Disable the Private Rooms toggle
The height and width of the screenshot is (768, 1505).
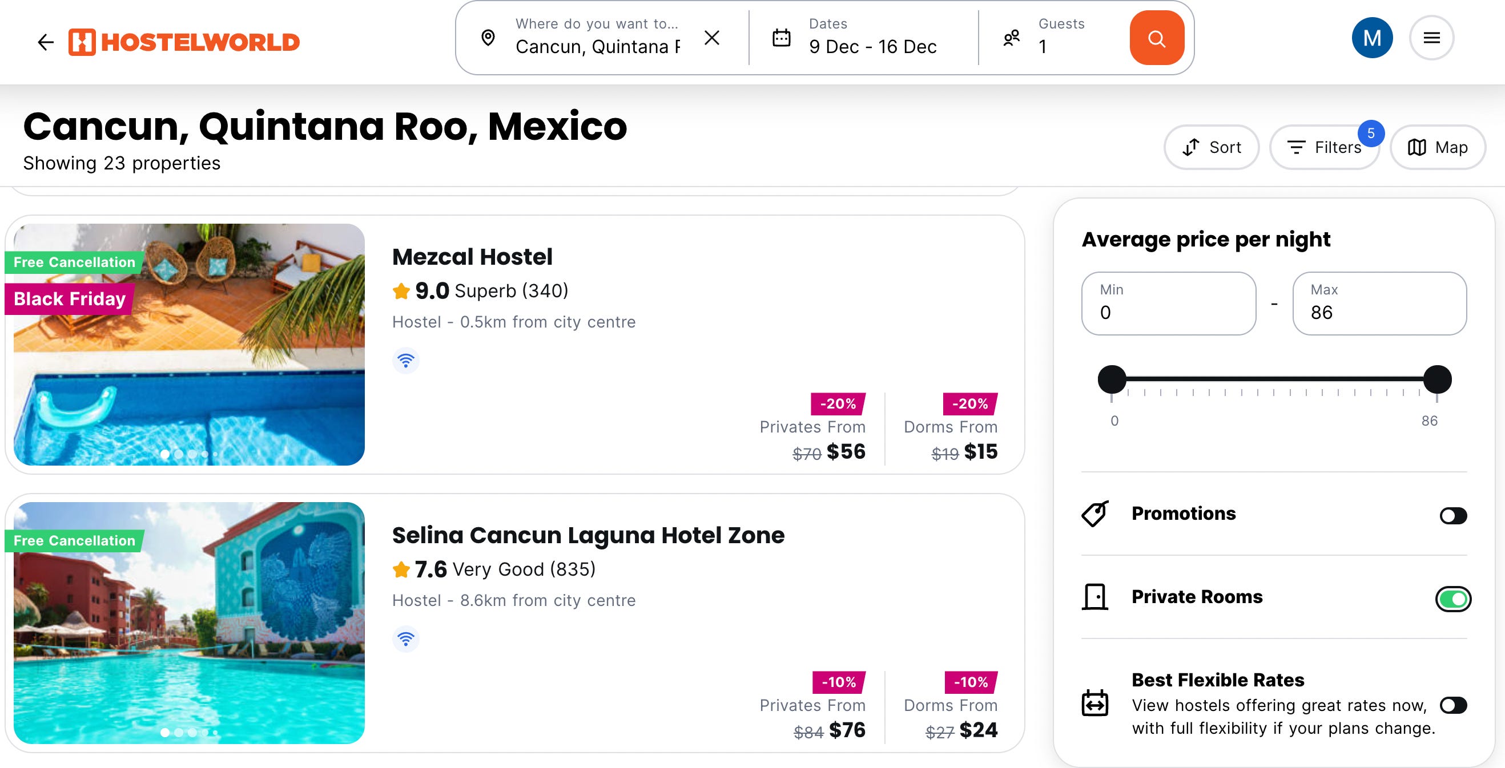tap(1452, 599)
